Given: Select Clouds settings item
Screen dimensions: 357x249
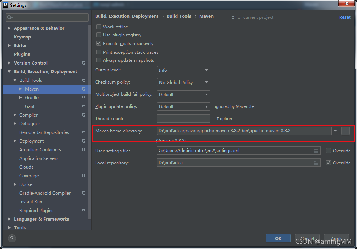Looking at the screenshot, I should pyautogui.click(x=26, y=167).
